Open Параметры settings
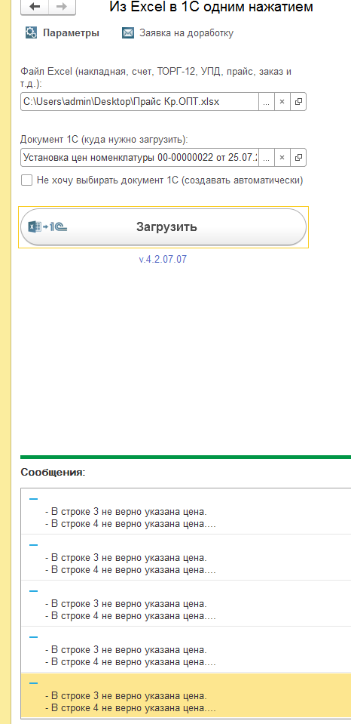This screenshot has height=724, width=351. [x=71, y=33]
